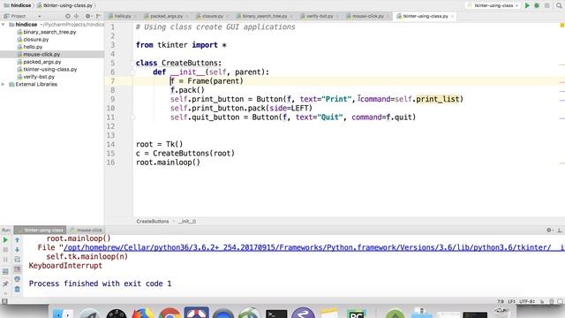Expand the External Libraries node

click(4, 85)
